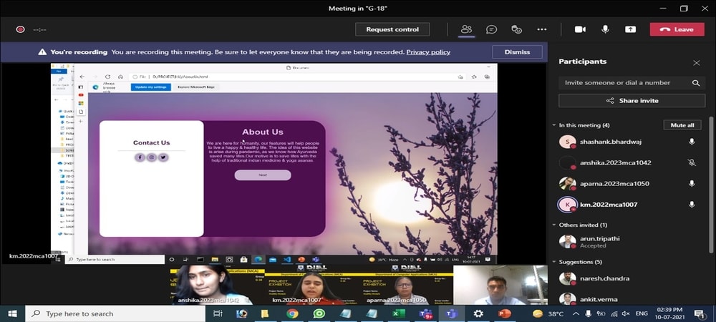Click the Invite someone or dial field
716x322 pixels.
click(x=623, y=83)
